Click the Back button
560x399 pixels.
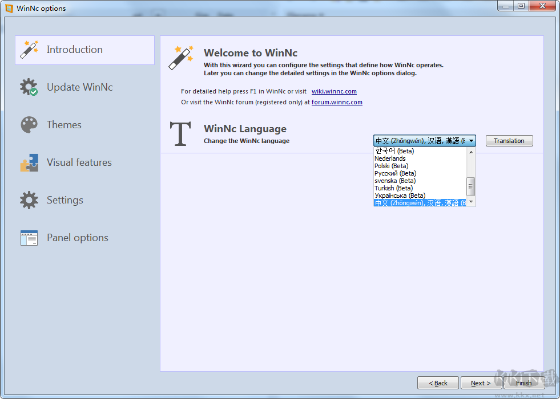point(438,383)
